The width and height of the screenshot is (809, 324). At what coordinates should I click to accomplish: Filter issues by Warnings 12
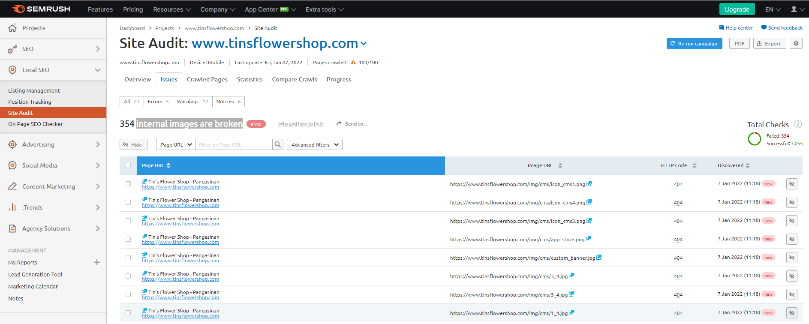tap(192, 102)
